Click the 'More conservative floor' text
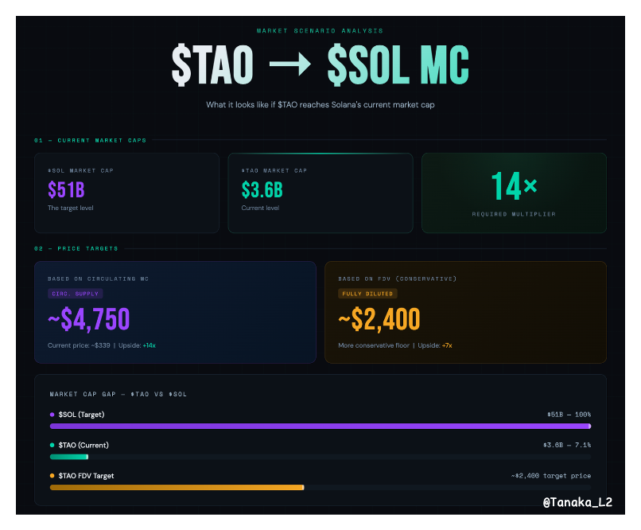The height and width of the screenshot is (530, 641). 374,345
